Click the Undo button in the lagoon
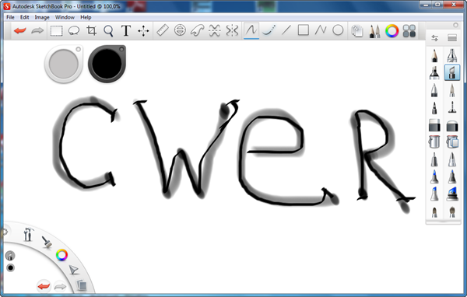 (44, 286)
